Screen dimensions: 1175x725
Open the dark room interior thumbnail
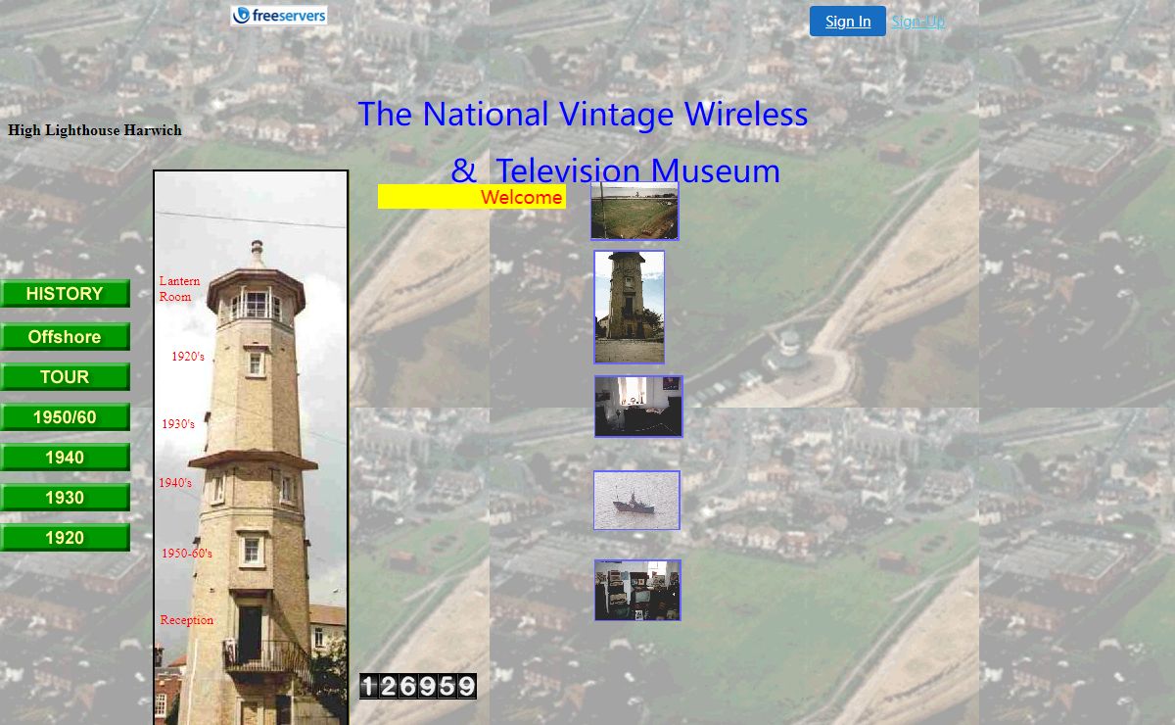[x=638, y=407]
